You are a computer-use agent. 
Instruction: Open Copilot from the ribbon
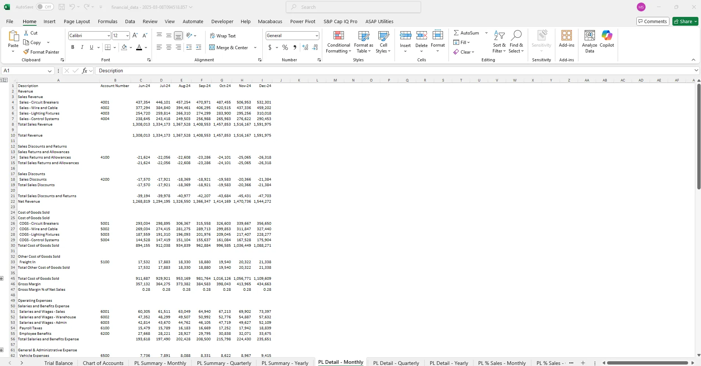click(607, 39)
